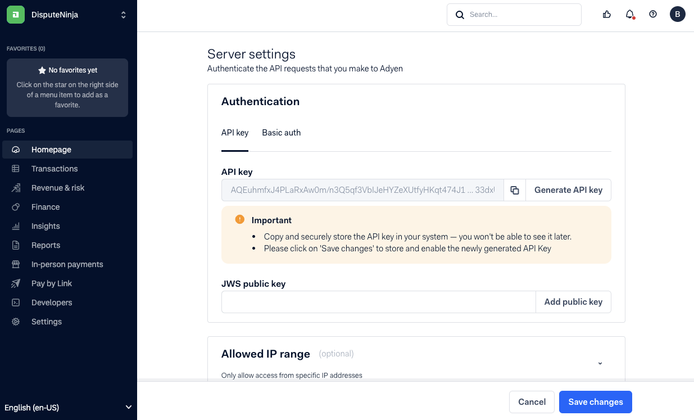Focus the Search input field

(x=514, y=15)
